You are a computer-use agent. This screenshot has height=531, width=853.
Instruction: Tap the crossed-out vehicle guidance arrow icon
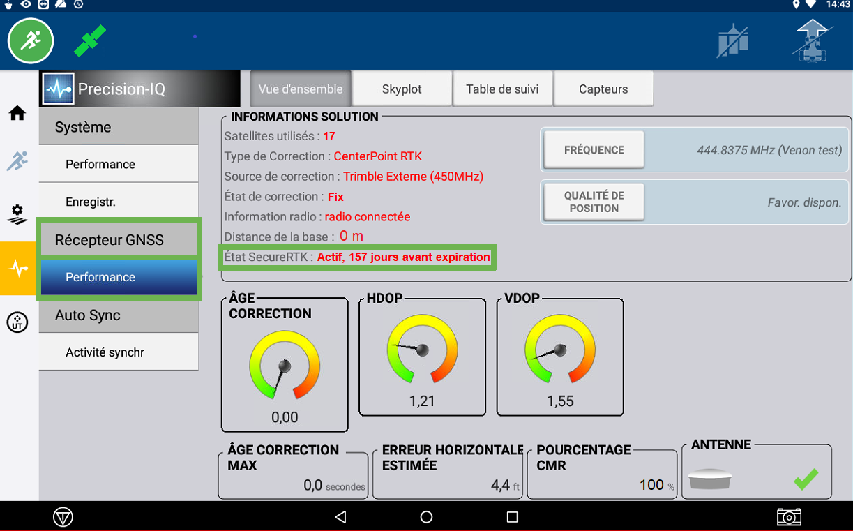pos(813,40)
